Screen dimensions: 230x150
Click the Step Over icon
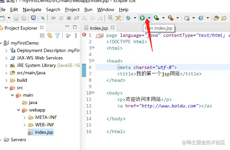coord(92,18)
